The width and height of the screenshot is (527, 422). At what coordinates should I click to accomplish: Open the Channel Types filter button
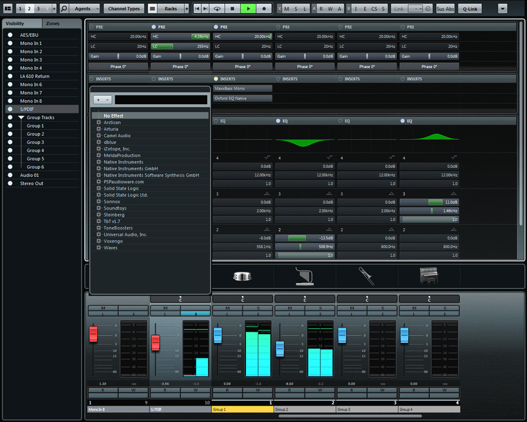pos(124,9)
